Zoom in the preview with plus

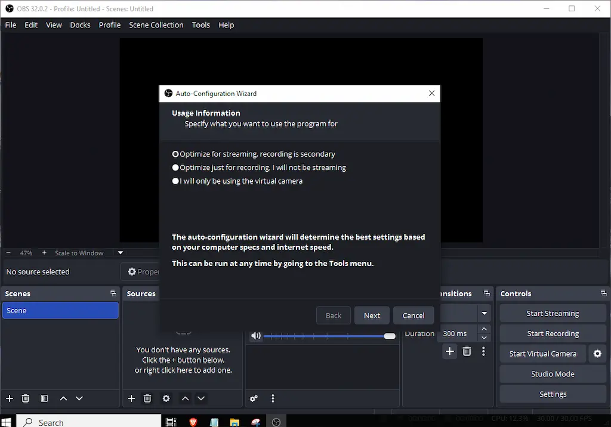point(44,253)
